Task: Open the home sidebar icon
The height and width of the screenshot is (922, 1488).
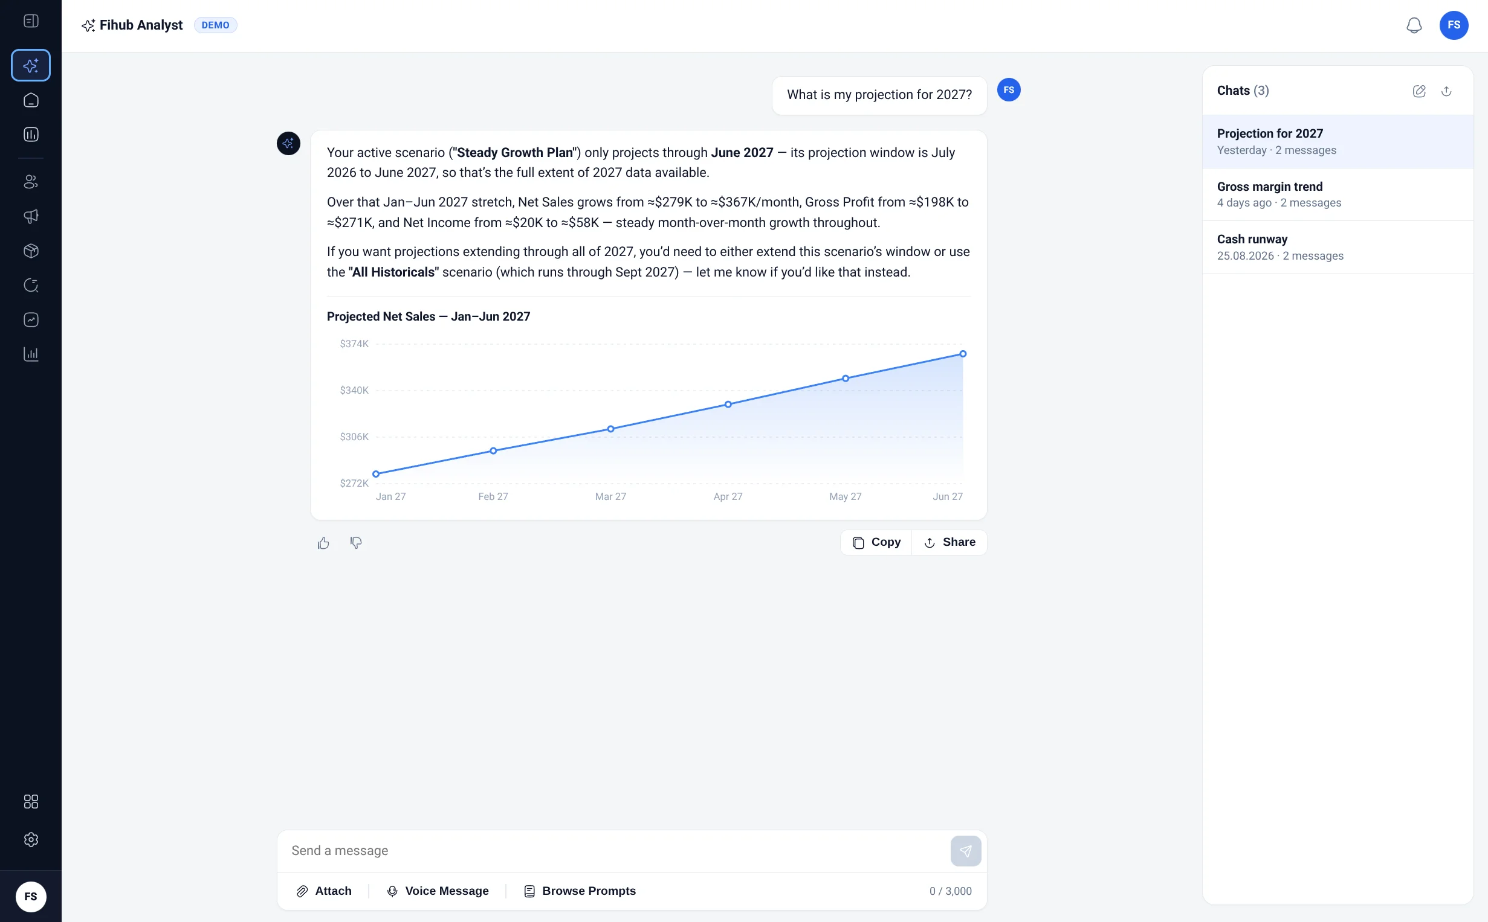Action: pos(30,101)
